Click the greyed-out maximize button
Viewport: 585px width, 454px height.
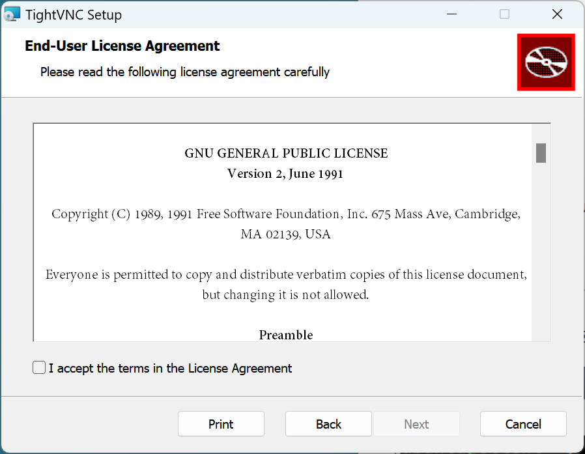point(504,14)
